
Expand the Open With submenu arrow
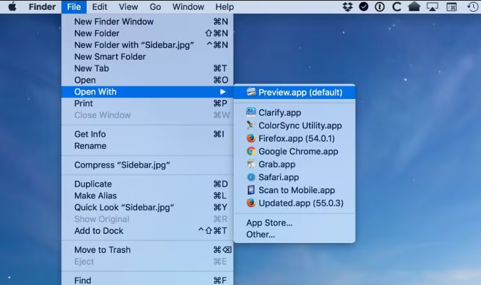click(223, 92)
